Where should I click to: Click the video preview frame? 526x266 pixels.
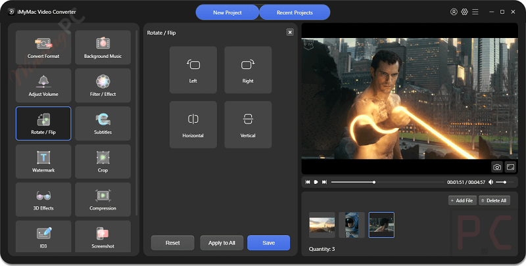coord(410,99)
